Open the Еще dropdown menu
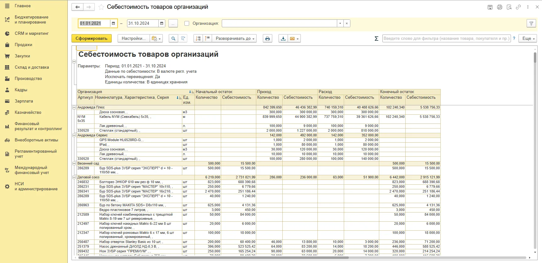542x263 pixels. [x=528, y=38]
